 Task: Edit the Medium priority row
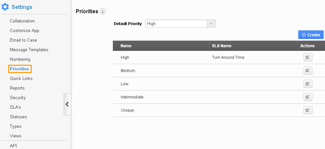(308, 71)
